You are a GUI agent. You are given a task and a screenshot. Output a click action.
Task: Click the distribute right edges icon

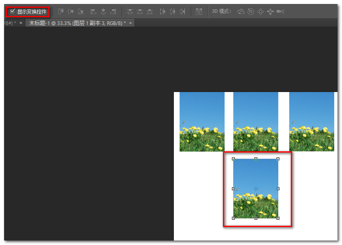[x=182, y=11]
